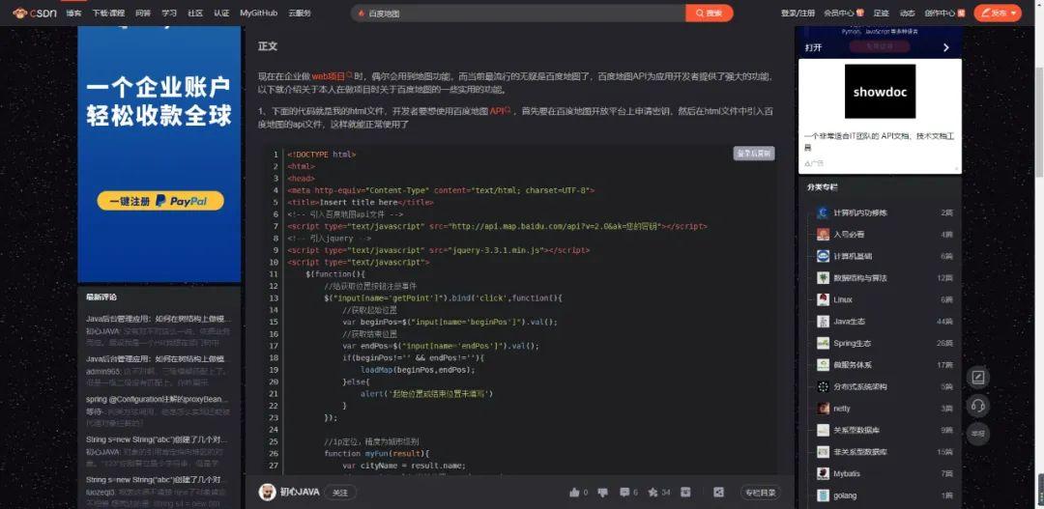This screenshot has width=1044, height=509.
Task: Click the showdoc ad description text
Action: pos(879,141)
